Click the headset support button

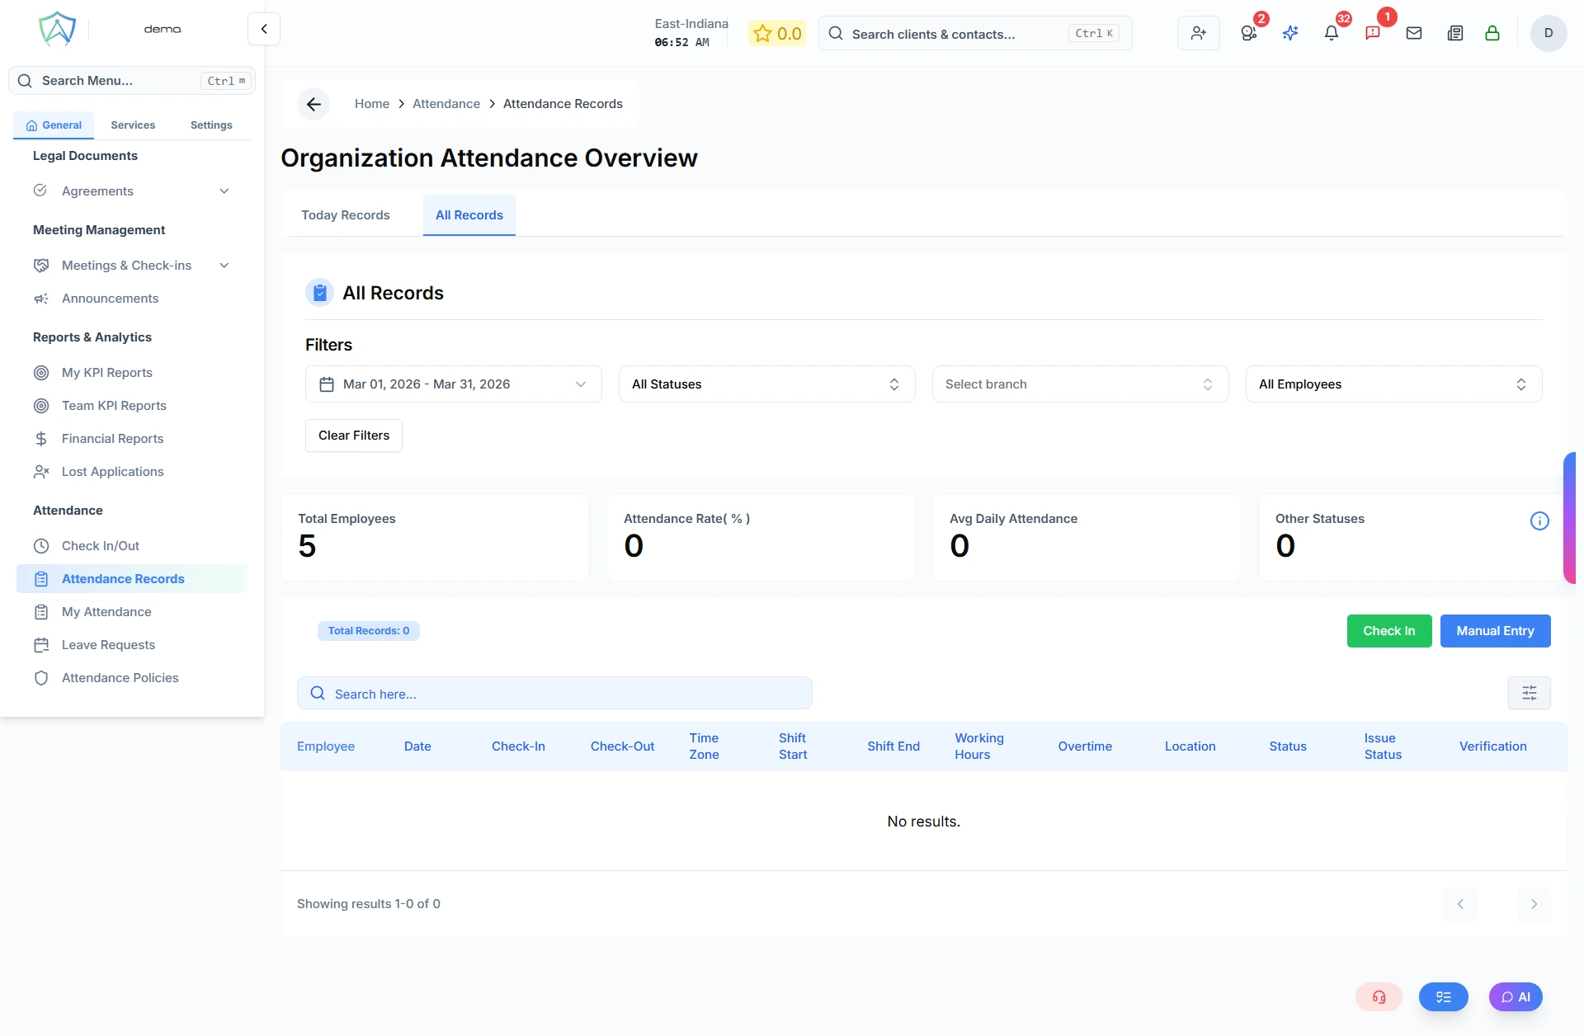pyautogui.click(x=1379, y=996)
